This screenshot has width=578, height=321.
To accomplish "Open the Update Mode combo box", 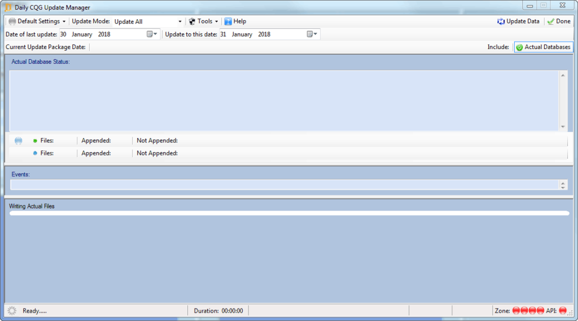I will coord(148,21).
